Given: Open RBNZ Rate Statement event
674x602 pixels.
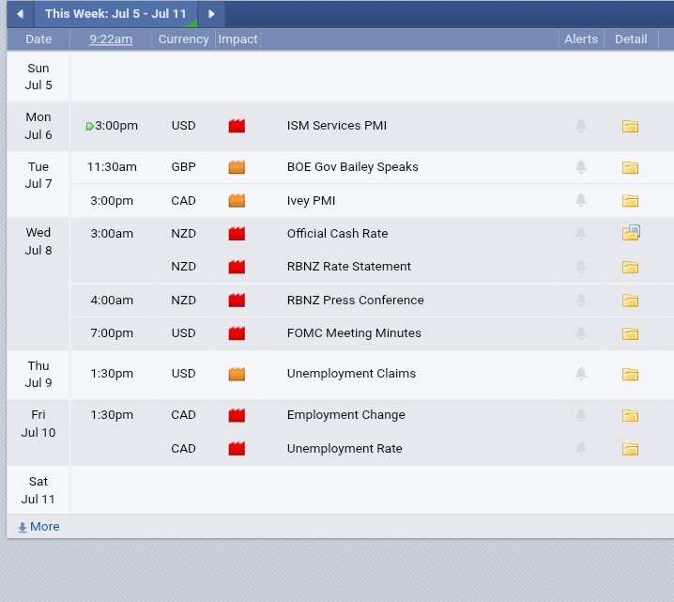Looking at the screenshot, I should pyautogui.click(x=348, y=267).
